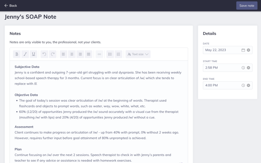Viewport: 261px width, 163px height.
Task: Clear the end time value
Action: pyautogui.click(x=248, y=85)
